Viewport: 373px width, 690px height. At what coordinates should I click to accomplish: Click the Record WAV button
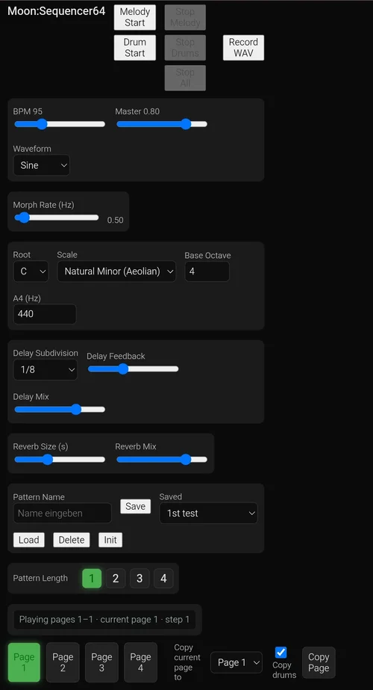tap(243, 48)
